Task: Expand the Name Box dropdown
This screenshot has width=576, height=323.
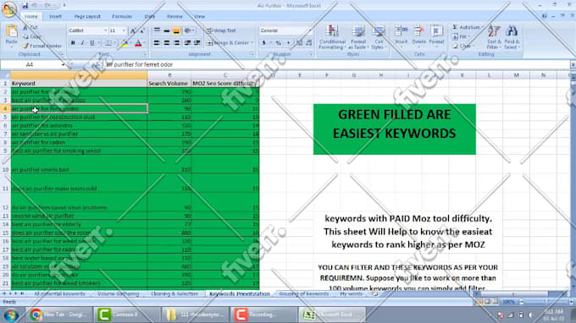Action: pos(63,64)
